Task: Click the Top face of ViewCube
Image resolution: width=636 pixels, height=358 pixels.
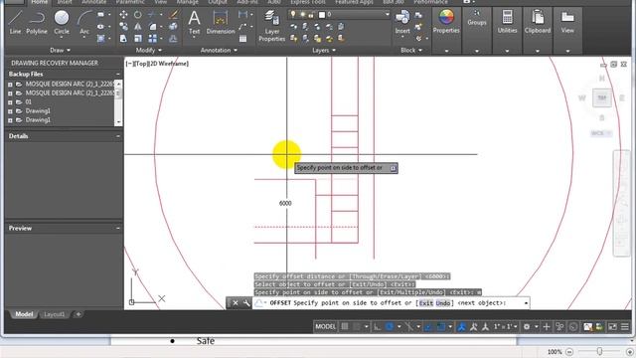Action: [601, 97]
